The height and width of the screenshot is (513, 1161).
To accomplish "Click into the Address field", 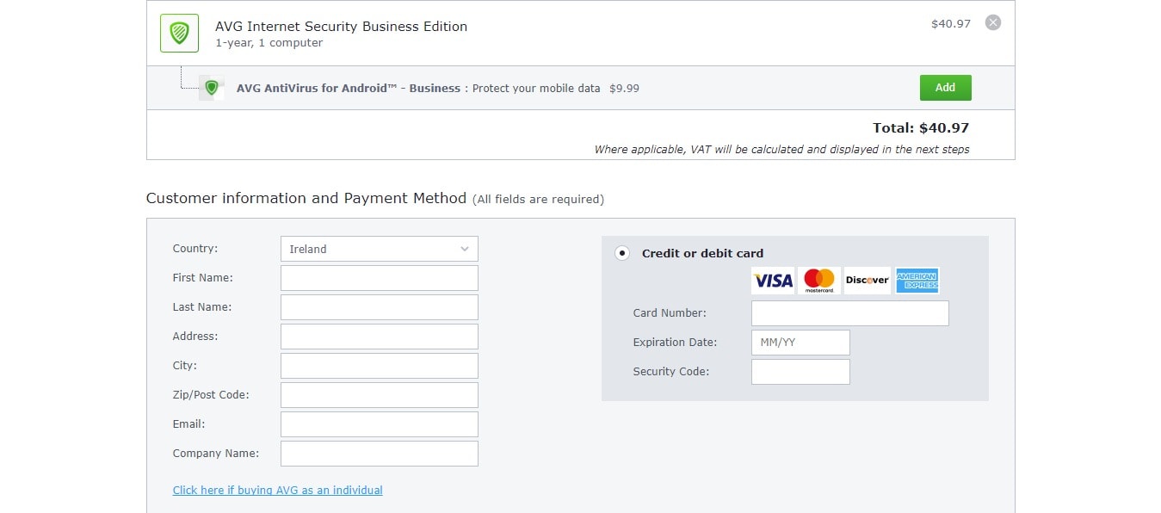I will [x=379, y=337].
